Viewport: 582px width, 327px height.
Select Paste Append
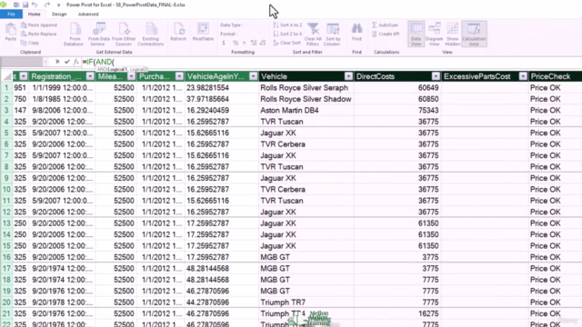pos(39,25)
